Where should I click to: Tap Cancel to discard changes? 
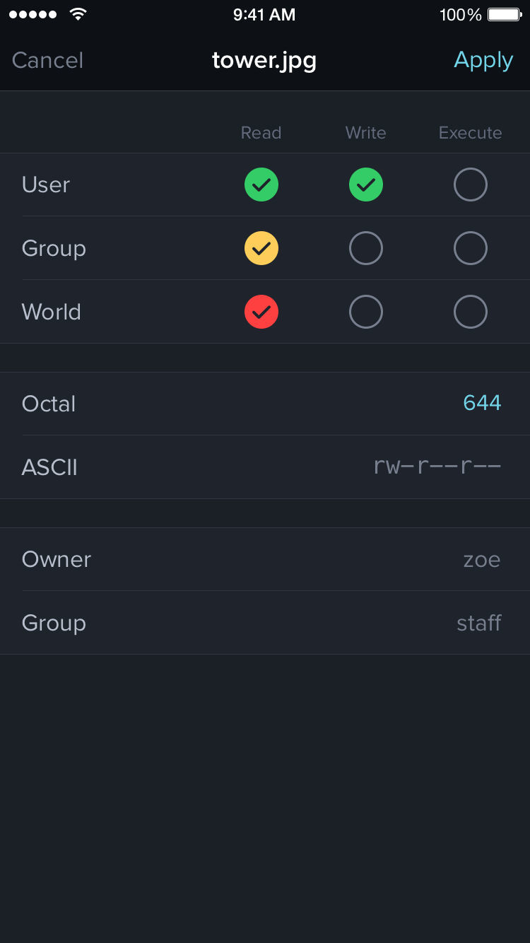(48, 61)
